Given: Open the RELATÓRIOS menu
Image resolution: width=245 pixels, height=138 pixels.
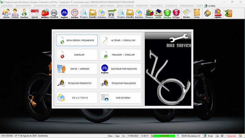Looking at the screenshot, I should [x=157, y=6].
